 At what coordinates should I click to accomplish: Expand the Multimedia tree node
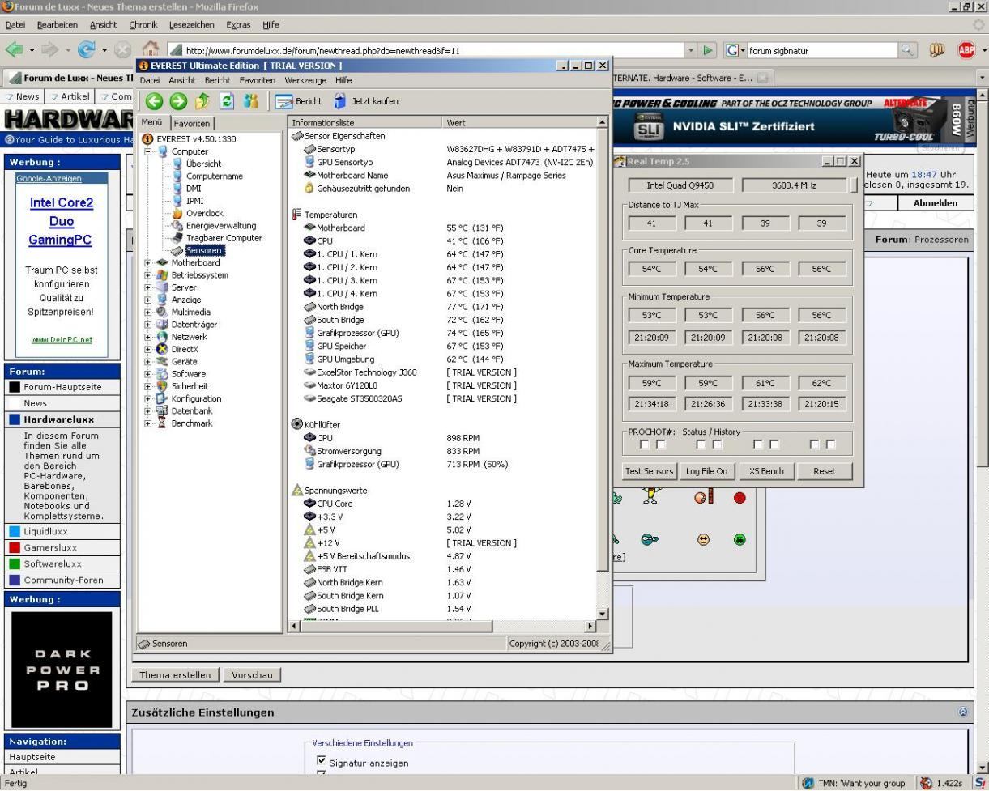click(148, 312)
